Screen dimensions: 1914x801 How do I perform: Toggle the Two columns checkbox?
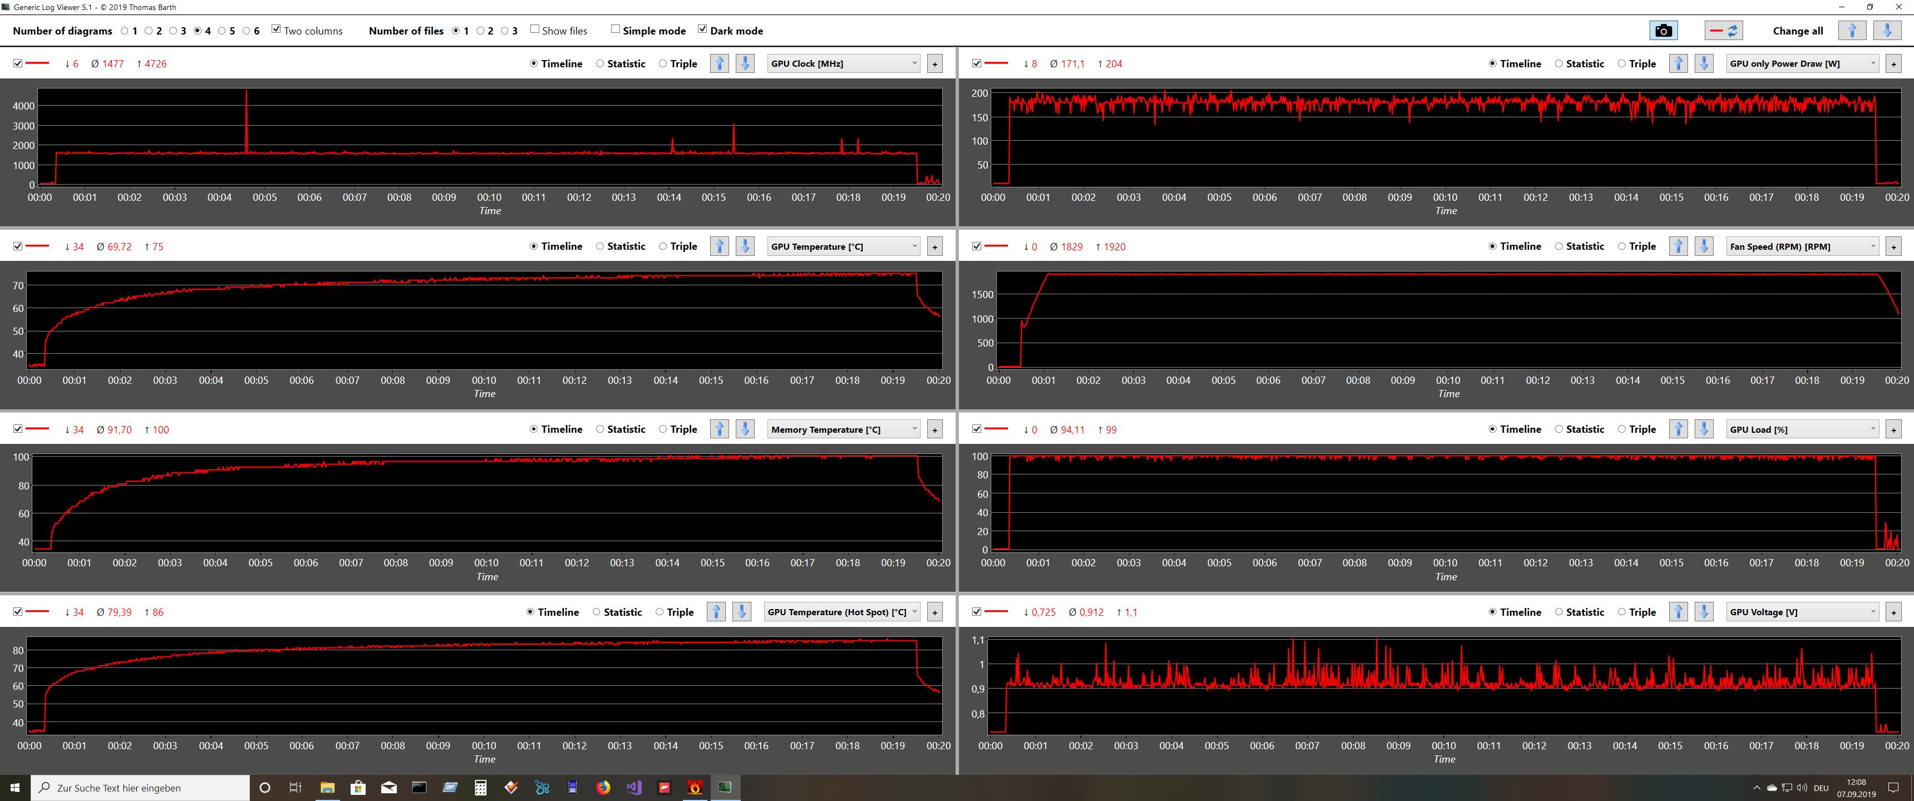(277, 29)
